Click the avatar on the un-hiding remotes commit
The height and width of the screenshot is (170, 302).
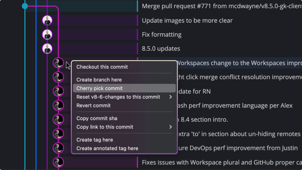(58, 134)
